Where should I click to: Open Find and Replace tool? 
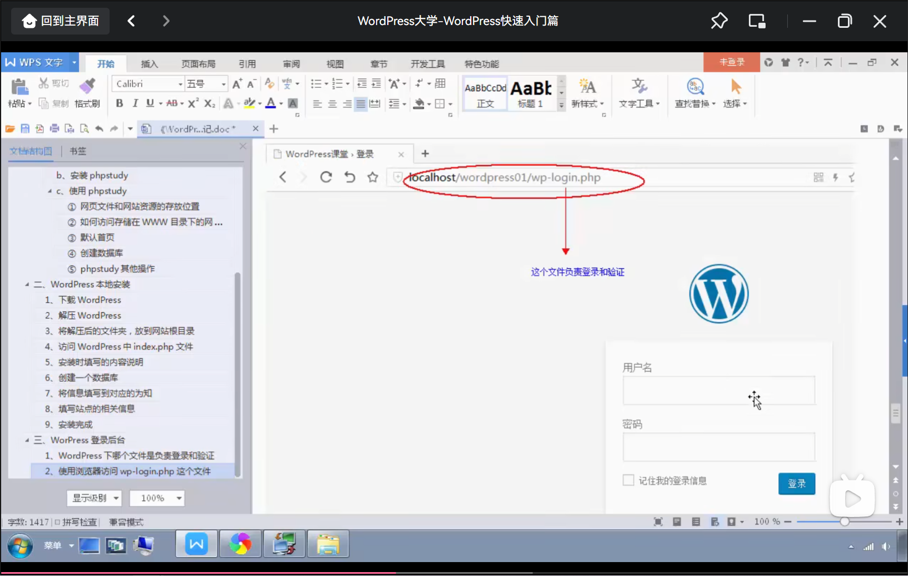[x=695, y=93]
